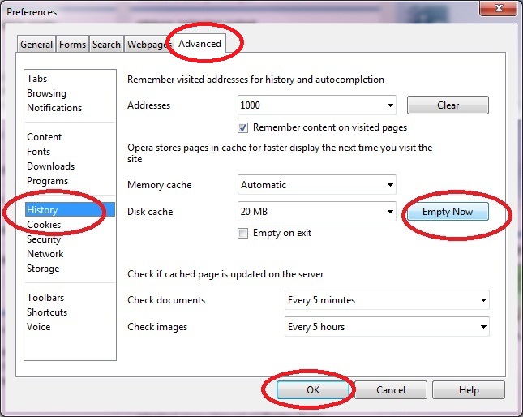This screenshot has height=417, width=523.
Task: Open the Search tab
Action: [x=106, y=44]
